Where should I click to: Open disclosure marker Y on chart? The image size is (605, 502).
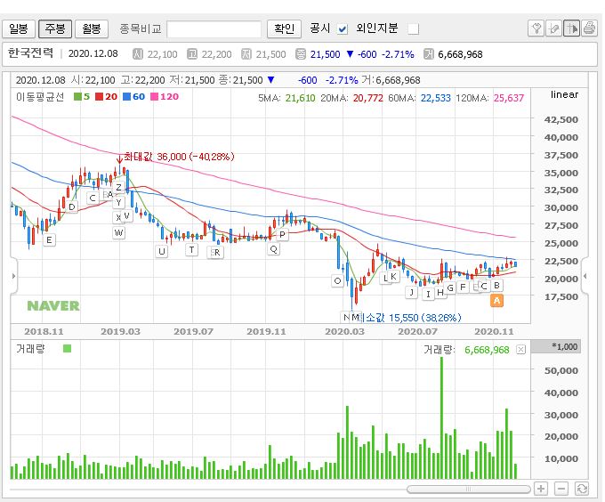click(118, 202)
